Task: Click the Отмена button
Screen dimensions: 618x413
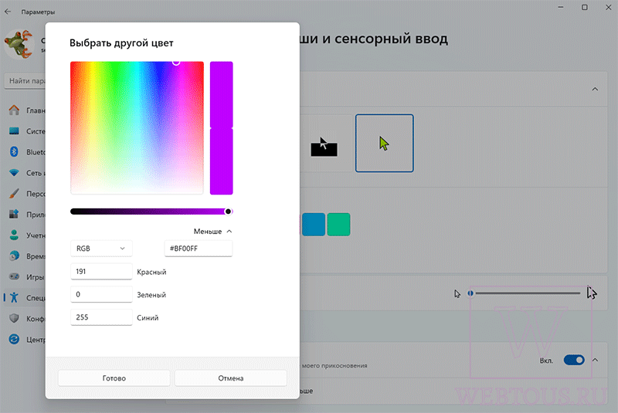Action: 230,378
